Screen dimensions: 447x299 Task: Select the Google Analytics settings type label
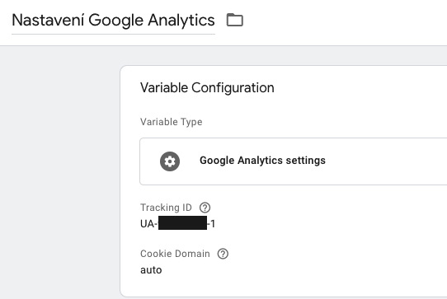pos(262,161)
